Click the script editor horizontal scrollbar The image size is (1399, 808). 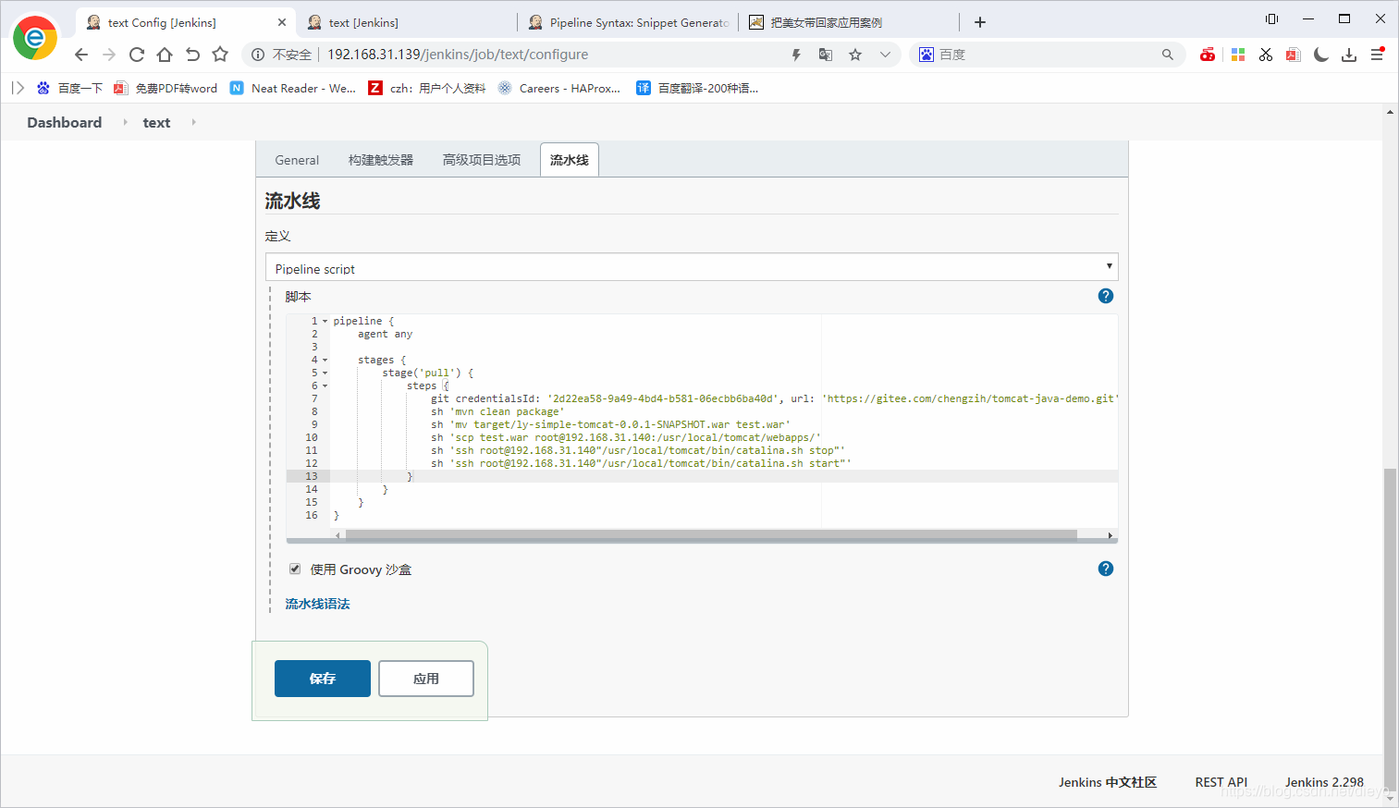[710, 534]
